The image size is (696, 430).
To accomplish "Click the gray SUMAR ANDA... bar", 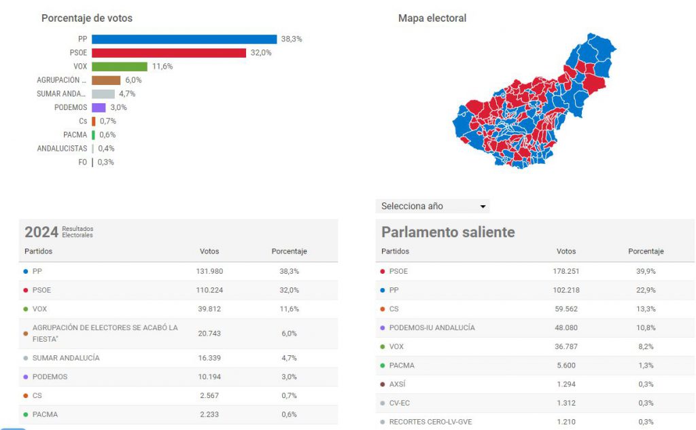I will pos(103,94).
